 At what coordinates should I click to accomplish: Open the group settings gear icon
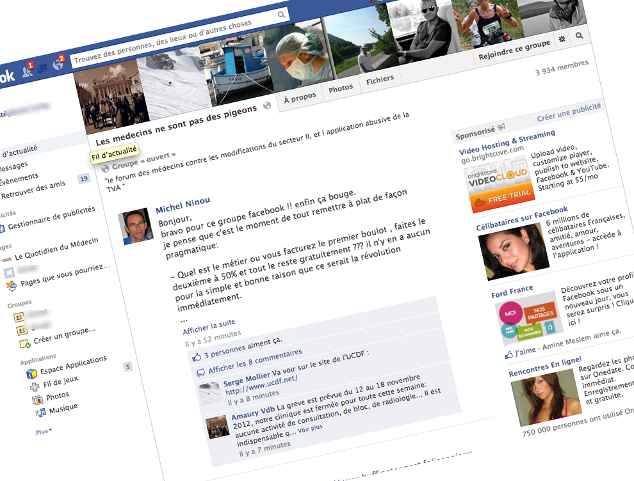[x=562, y=39]
